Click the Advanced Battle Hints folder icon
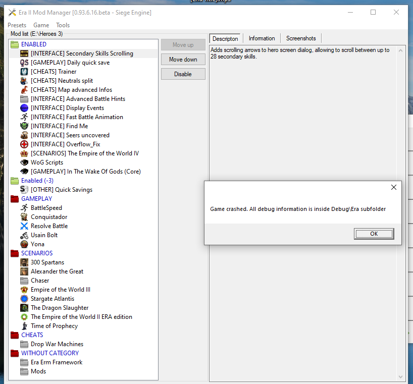 [24, 99]
